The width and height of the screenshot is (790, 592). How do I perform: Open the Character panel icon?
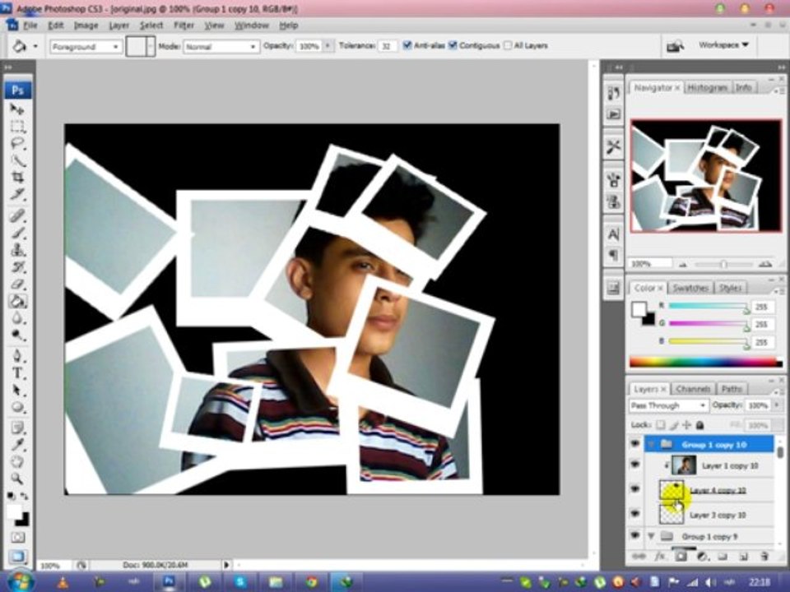coord(613,234)
